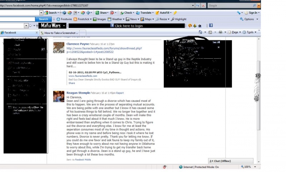Open the address bar history dropdown arrow
Image resolution: width=286 pixels, height=172 pixels.
(193, 5)
